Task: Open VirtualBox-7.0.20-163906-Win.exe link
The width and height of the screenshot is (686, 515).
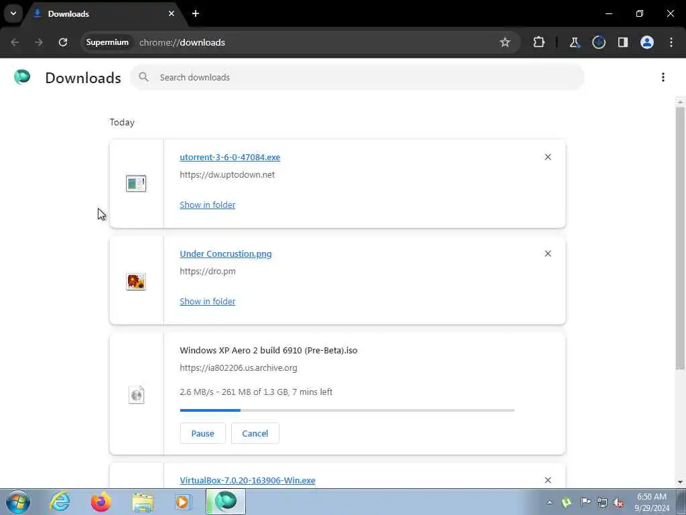Action: 248,480
